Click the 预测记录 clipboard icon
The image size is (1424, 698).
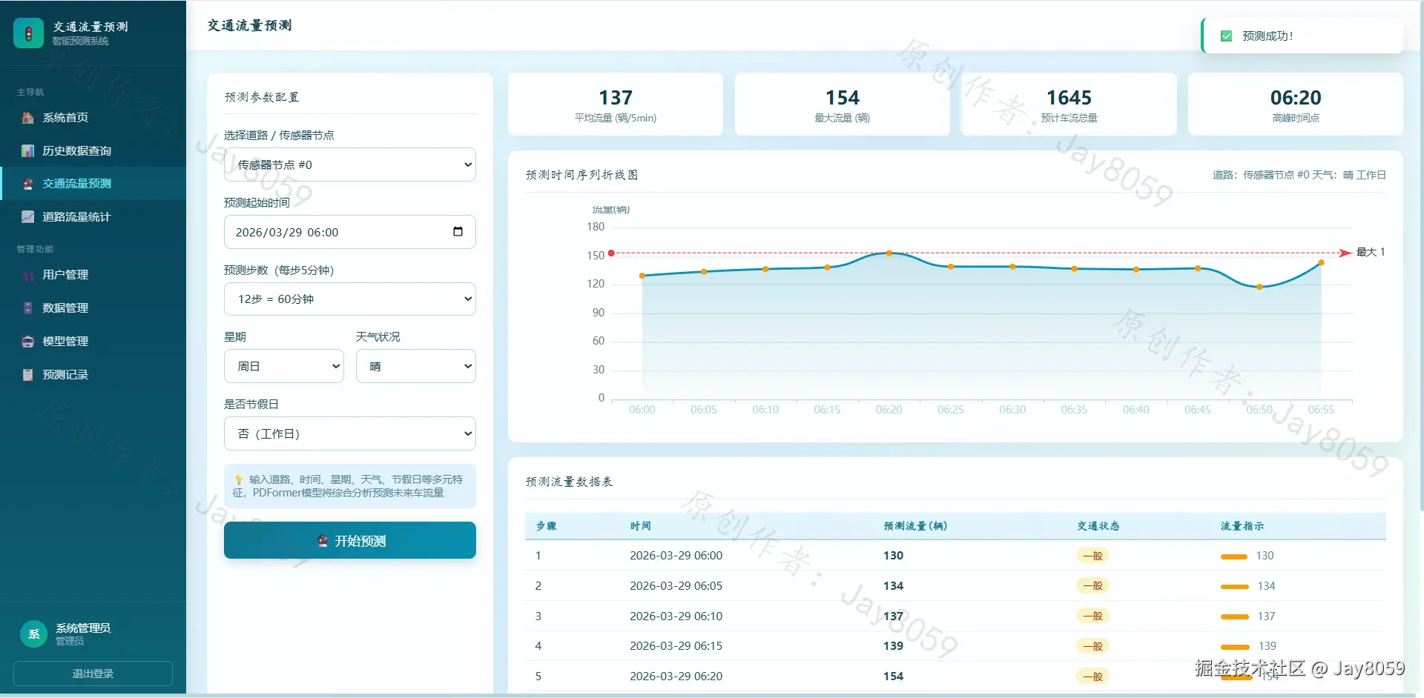point(27,374)
